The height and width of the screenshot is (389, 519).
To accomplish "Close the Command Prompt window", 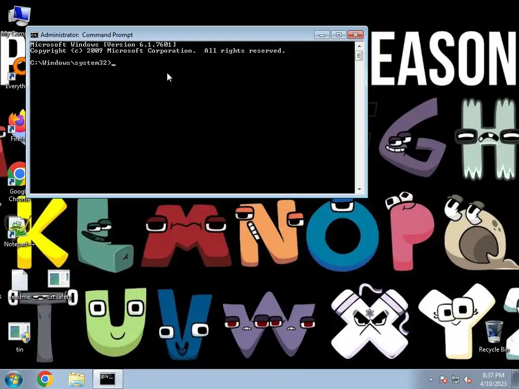I will pyautogui.click(x=355, y=35).
